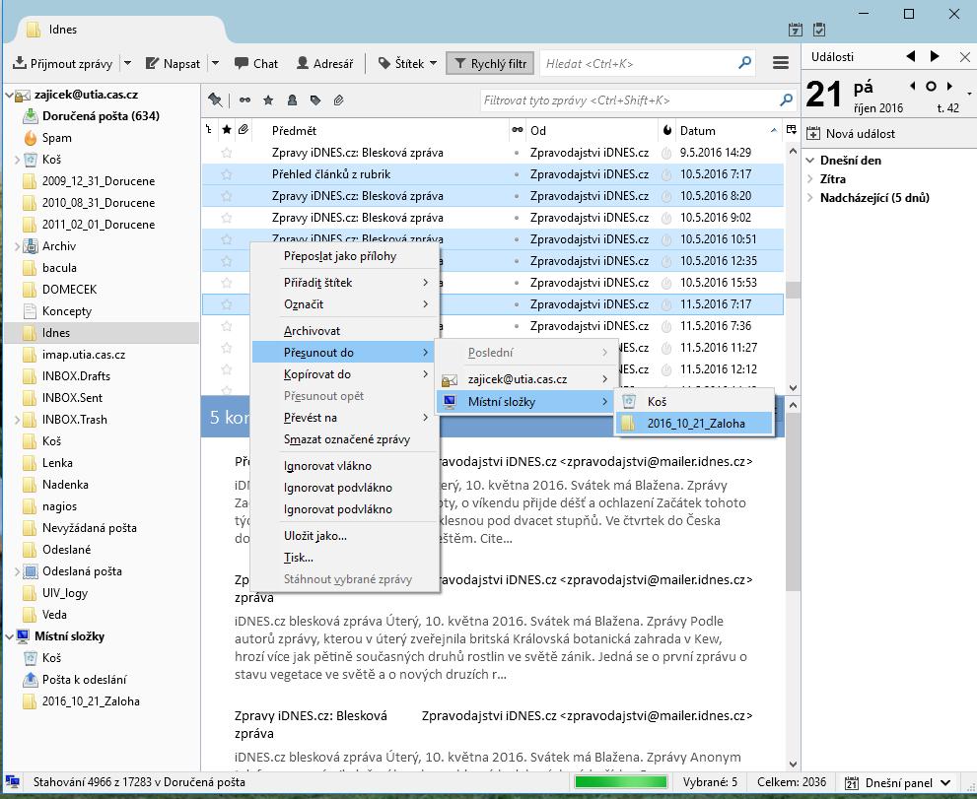Choose Uložit jako... from the context menu

click(x=345, y=536)
